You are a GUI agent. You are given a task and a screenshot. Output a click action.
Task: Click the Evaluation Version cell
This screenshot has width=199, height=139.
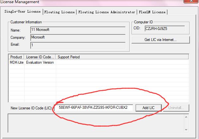[40, 62]
